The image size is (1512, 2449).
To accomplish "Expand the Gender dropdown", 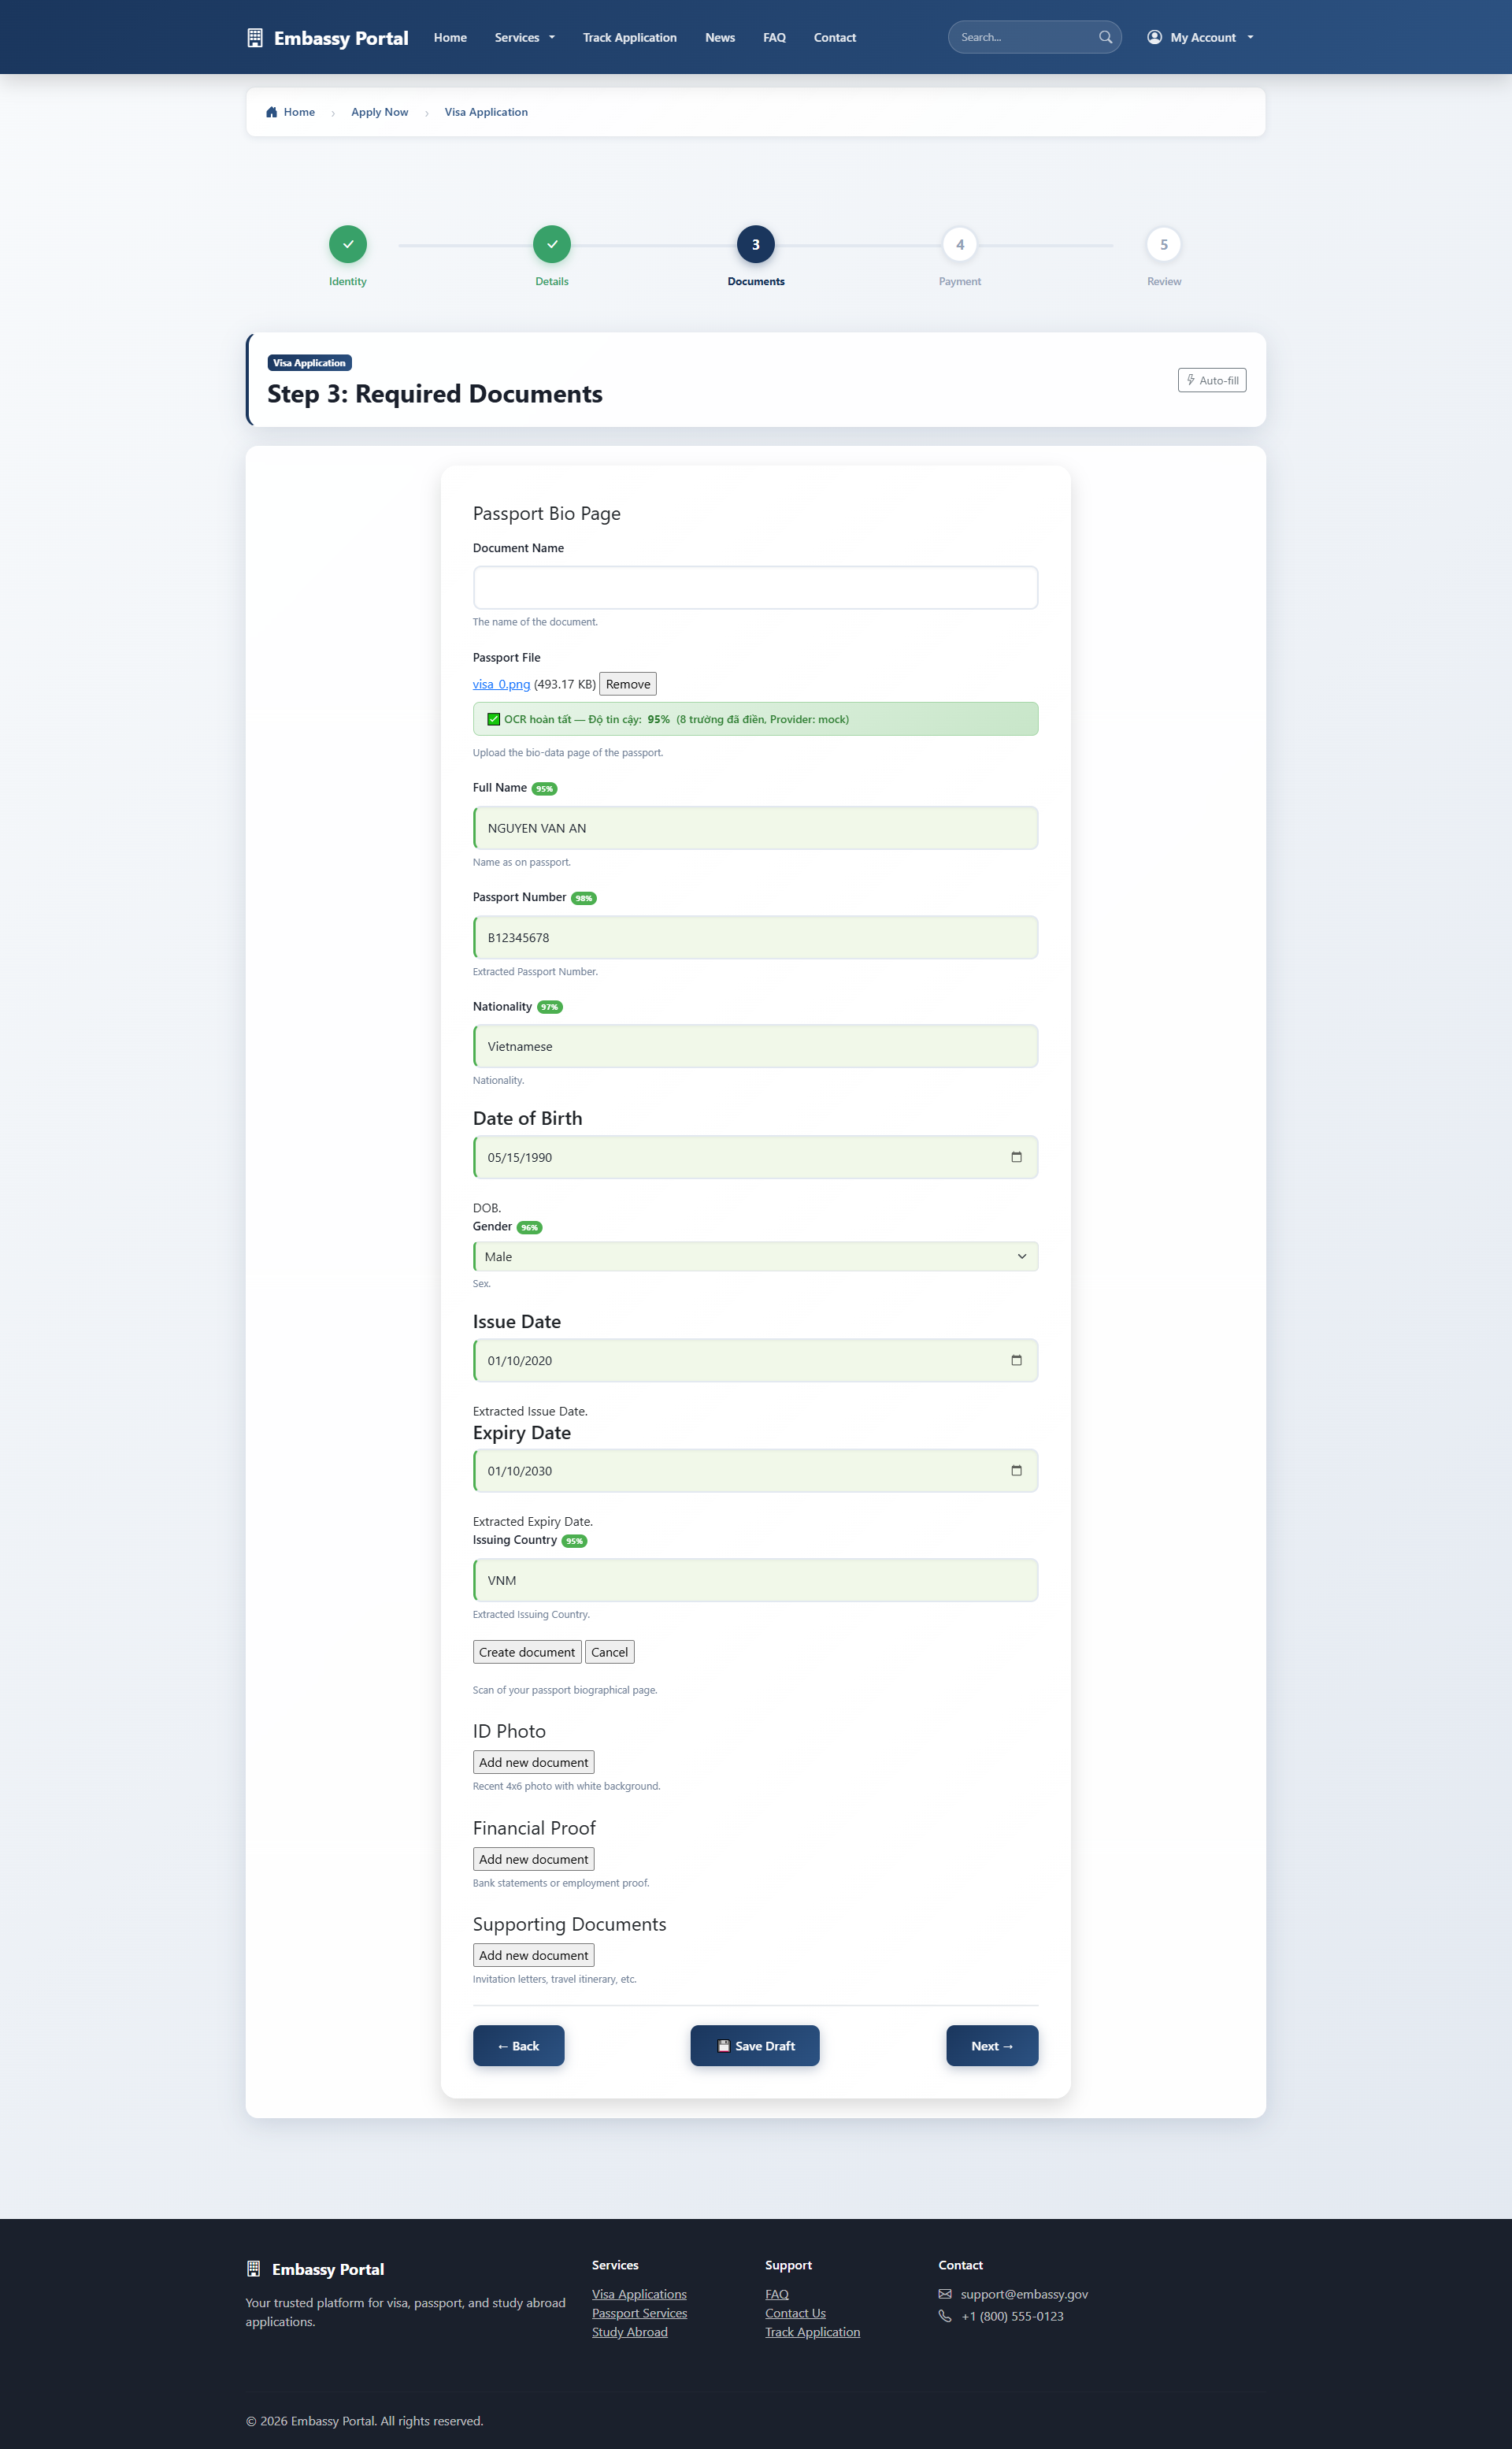I will [755, 1256].
